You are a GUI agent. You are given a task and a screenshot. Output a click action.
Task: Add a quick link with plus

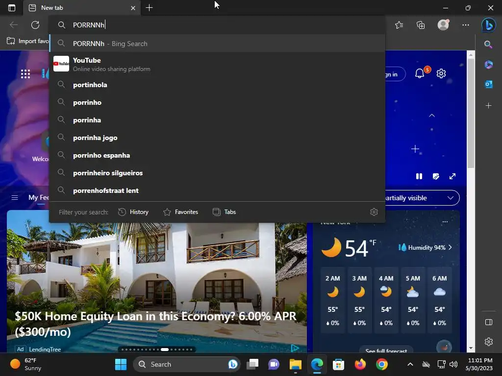coord(415,149)
